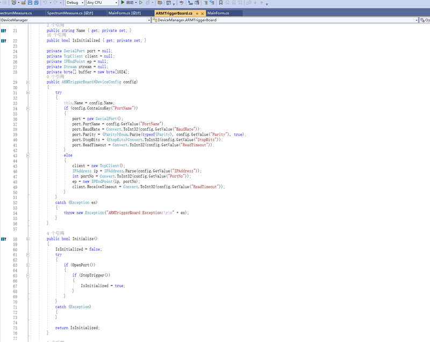Screen dimensions: 430x342
Task: Open the DeviceManager.ARMTriggerBoard type dropdown
Action: tap(416, 20)
